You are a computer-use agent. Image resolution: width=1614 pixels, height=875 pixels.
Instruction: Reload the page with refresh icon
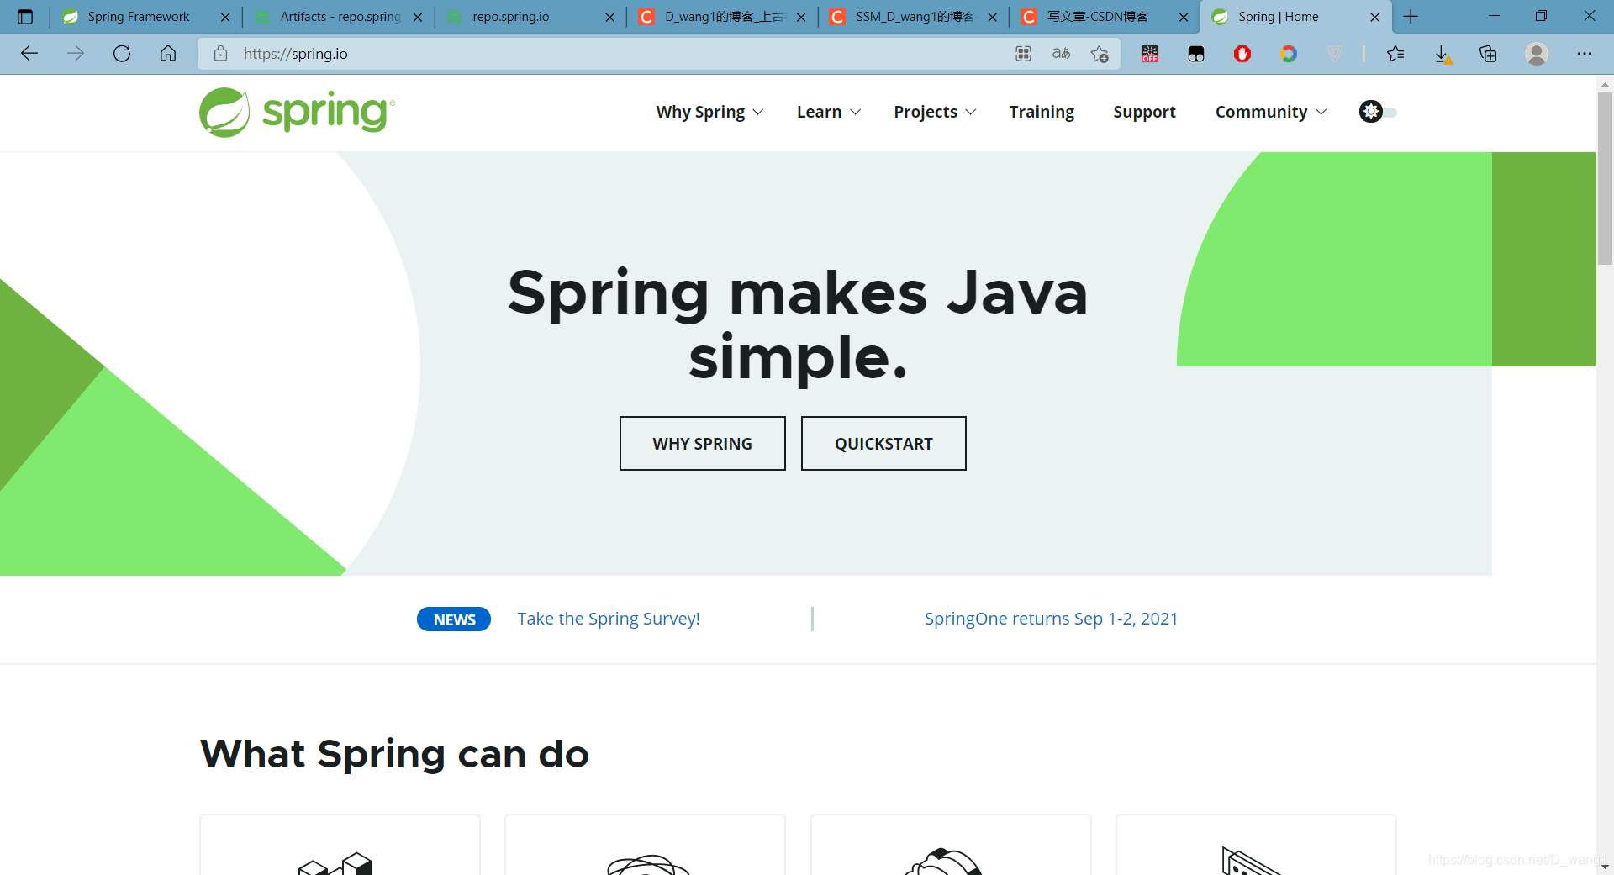tap(122, 54)
